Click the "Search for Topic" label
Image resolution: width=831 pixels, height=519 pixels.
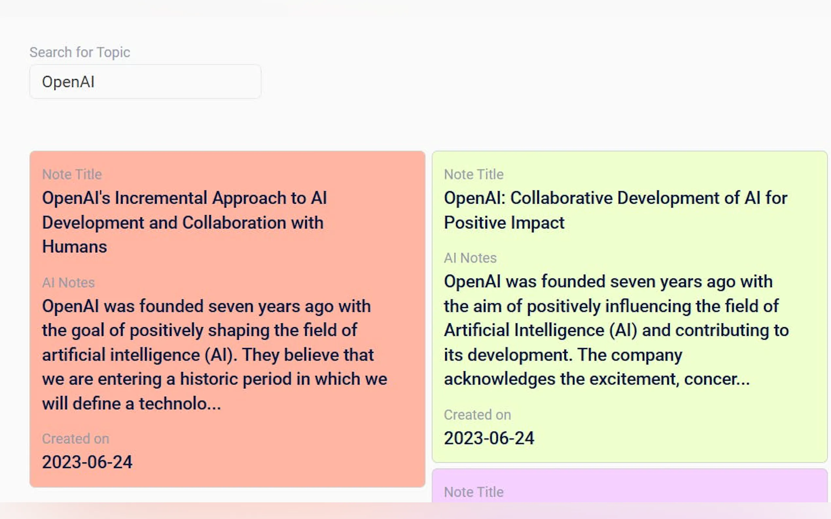(x=80, y=52)
